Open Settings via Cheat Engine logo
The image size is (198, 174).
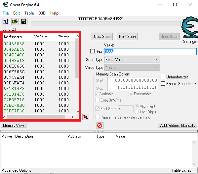pos(189,27)
